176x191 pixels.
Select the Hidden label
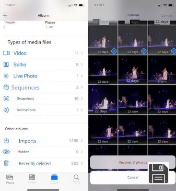(23, 152)
